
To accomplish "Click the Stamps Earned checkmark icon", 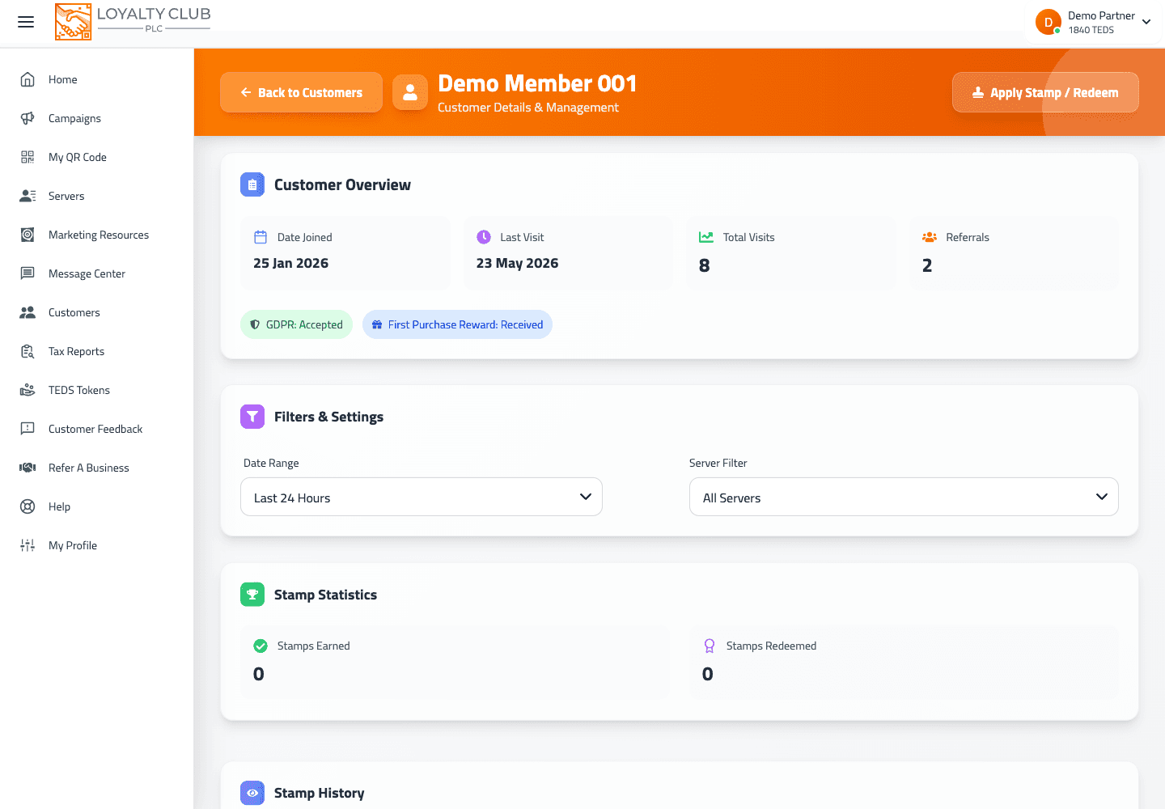I will click(261, 646).
